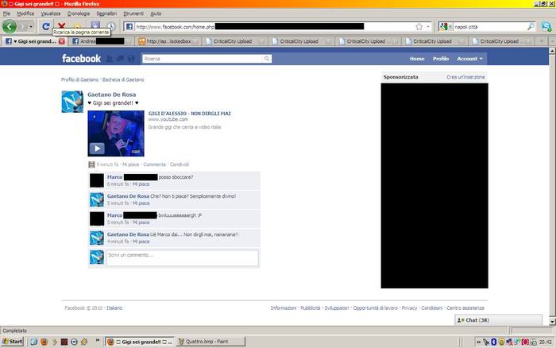Screen dimensions: 556x348
Task: Click the Downloads toolbar icon
Action: point(95,25)
